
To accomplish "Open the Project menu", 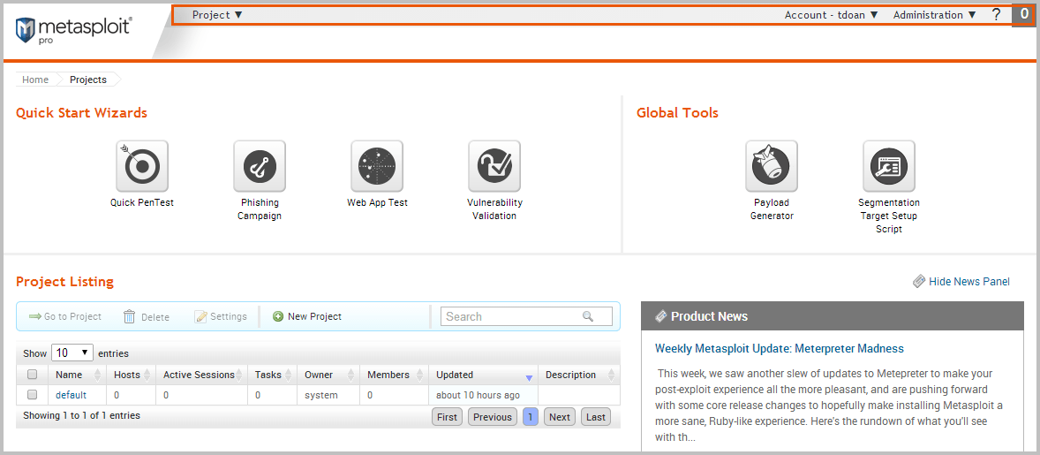I will 217,15.
